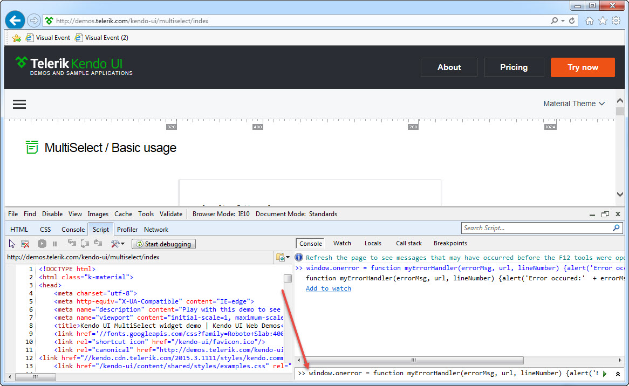The width and height of the screenshot is (629, 386).
Task: Click the Add to watch link
Action: pyautogui.click(x=328, y=288)
